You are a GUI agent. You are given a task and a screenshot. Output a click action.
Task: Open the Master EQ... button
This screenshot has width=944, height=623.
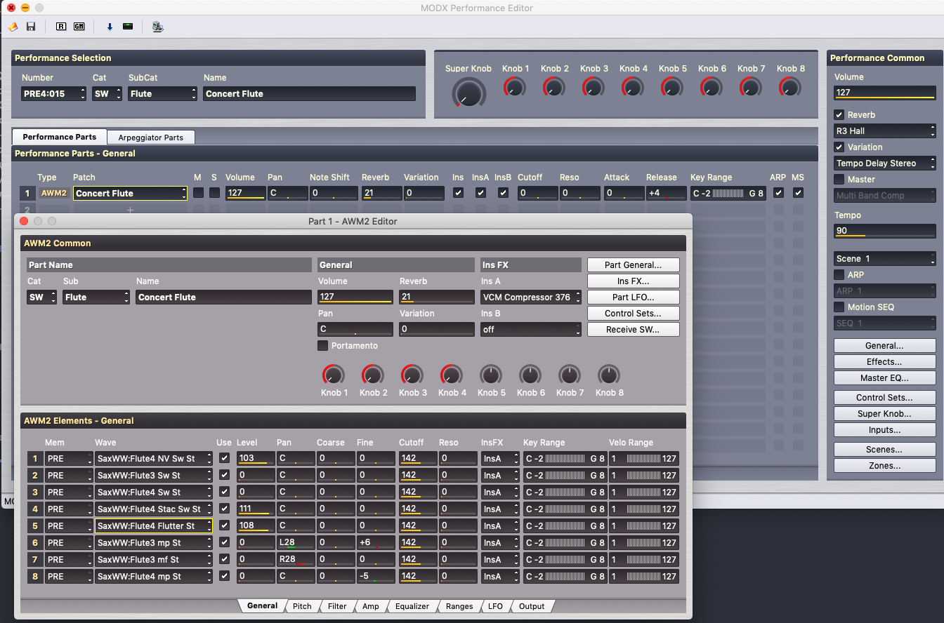click(884, 378)
